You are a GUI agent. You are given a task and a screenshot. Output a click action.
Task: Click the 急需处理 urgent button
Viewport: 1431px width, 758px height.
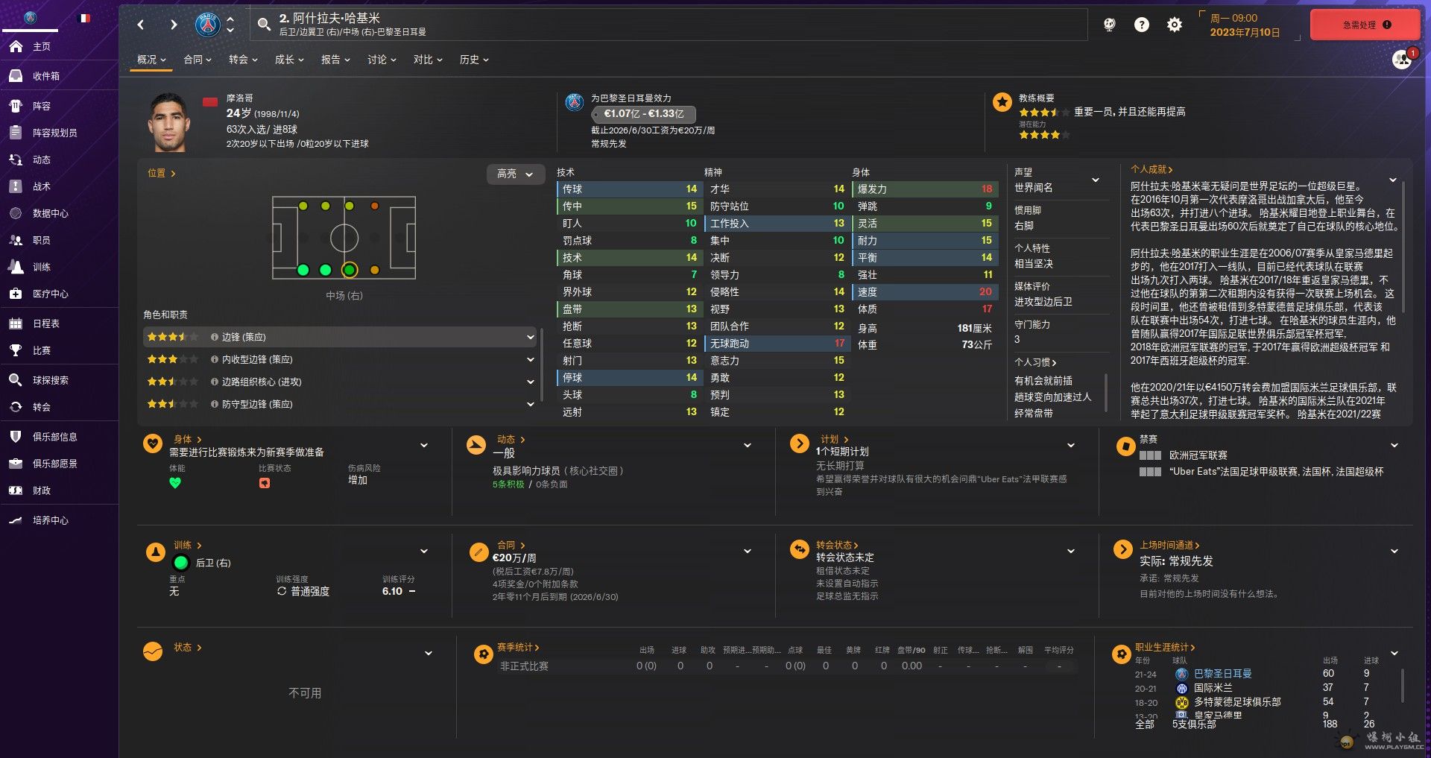[x=1365, y=25]
